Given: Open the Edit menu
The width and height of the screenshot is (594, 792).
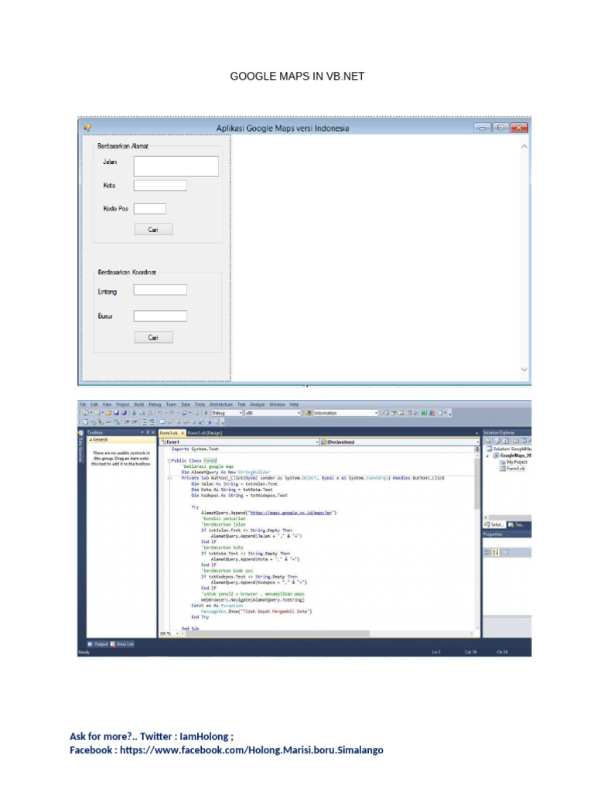Looking at the screenshot, I should (94, 405).
